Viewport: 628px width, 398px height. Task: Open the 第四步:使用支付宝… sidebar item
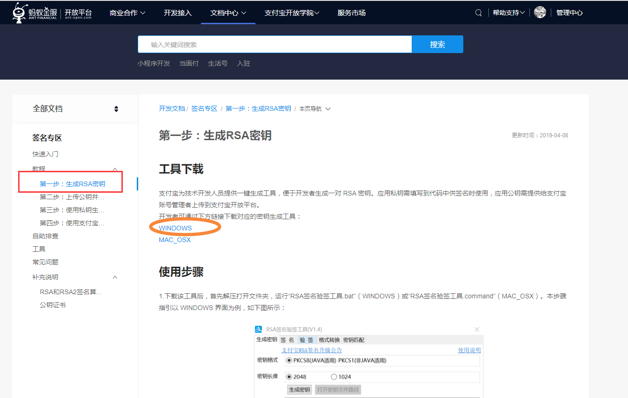72,223
